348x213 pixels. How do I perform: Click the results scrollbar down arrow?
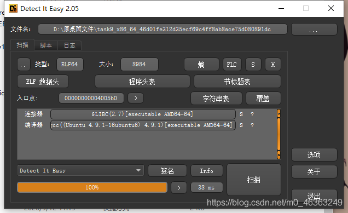(279, 155)
